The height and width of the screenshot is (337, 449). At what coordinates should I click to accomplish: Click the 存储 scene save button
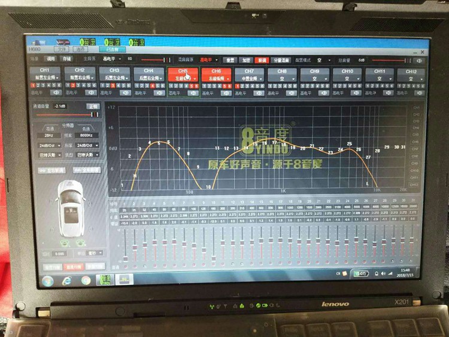point(66,59)
